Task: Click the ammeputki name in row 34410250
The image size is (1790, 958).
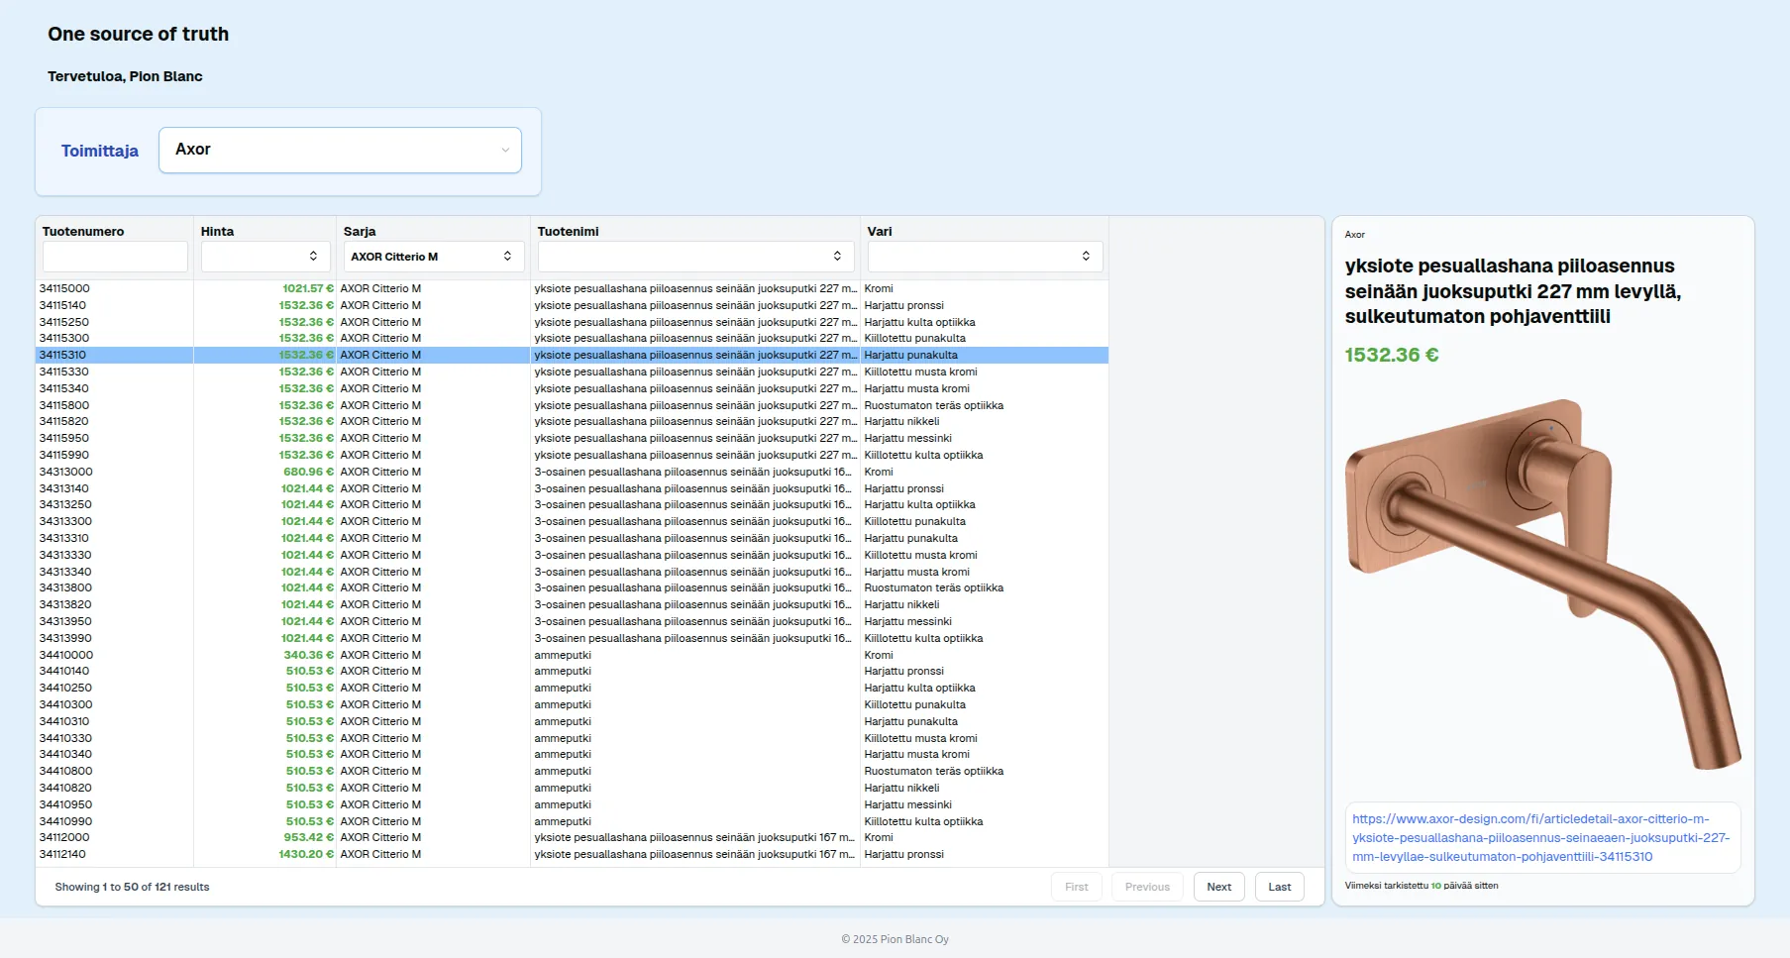Action: point(563,689)
